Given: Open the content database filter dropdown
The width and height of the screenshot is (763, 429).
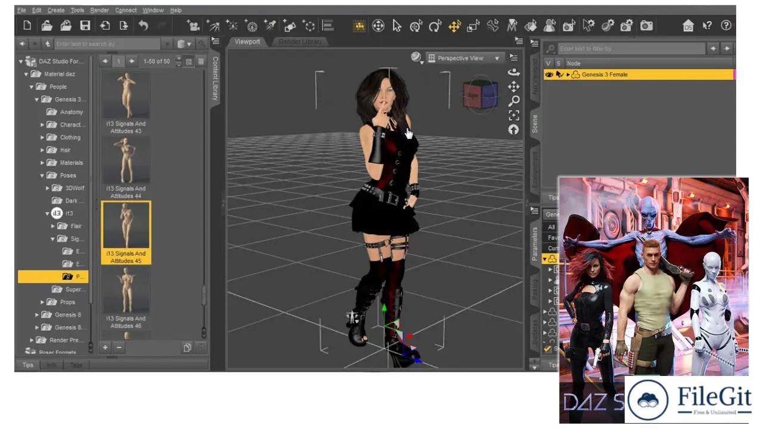Looking at the screenshot, I should click(185, 44).
